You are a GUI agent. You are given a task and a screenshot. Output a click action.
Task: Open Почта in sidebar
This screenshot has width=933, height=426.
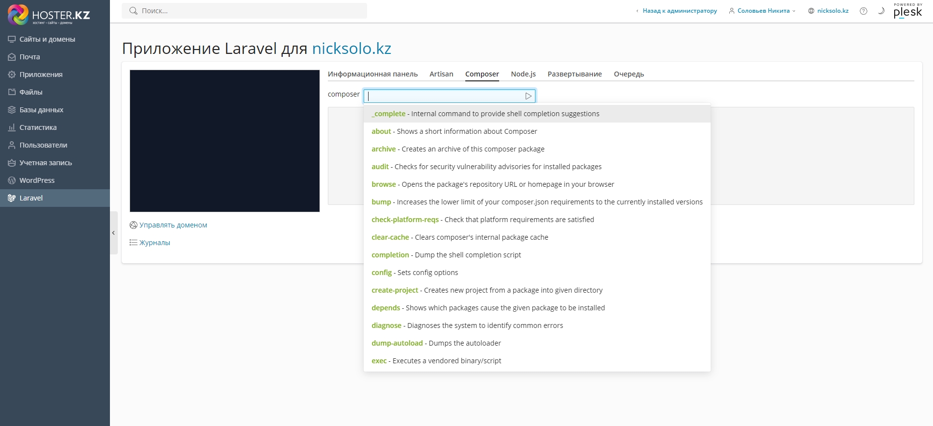pyautogui.click(x=55, y=57)
